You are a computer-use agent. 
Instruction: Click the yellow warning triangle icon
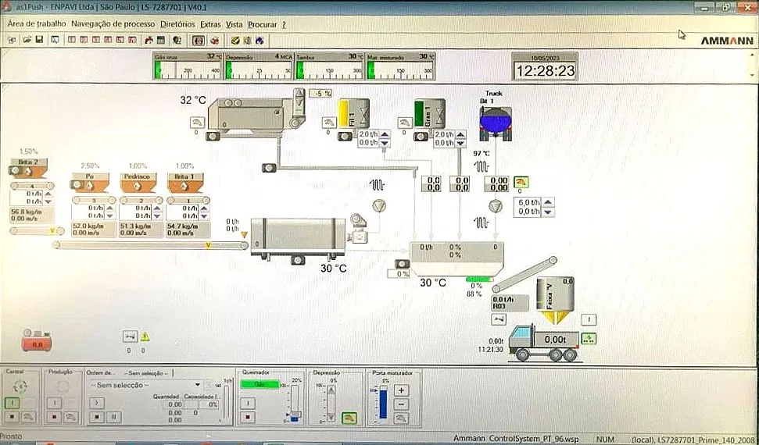pyautogui.click(x=145, y=336)
